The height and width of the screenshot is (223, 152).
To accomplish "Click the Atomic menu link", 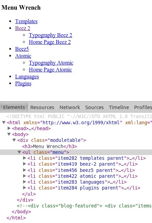I will (23, 56).
